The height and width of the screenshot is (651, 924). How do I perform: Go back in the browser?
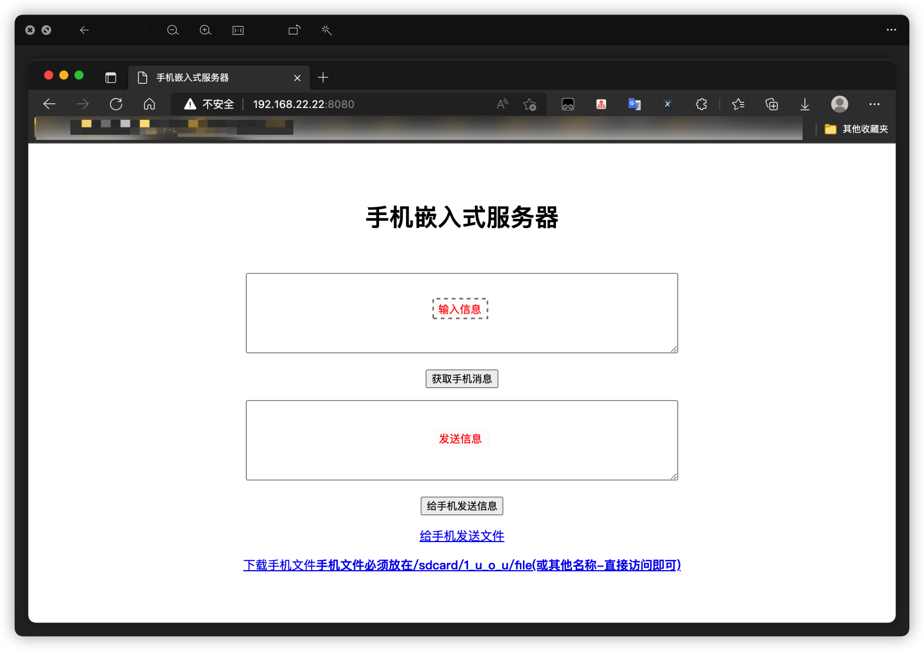click(49, 104)
